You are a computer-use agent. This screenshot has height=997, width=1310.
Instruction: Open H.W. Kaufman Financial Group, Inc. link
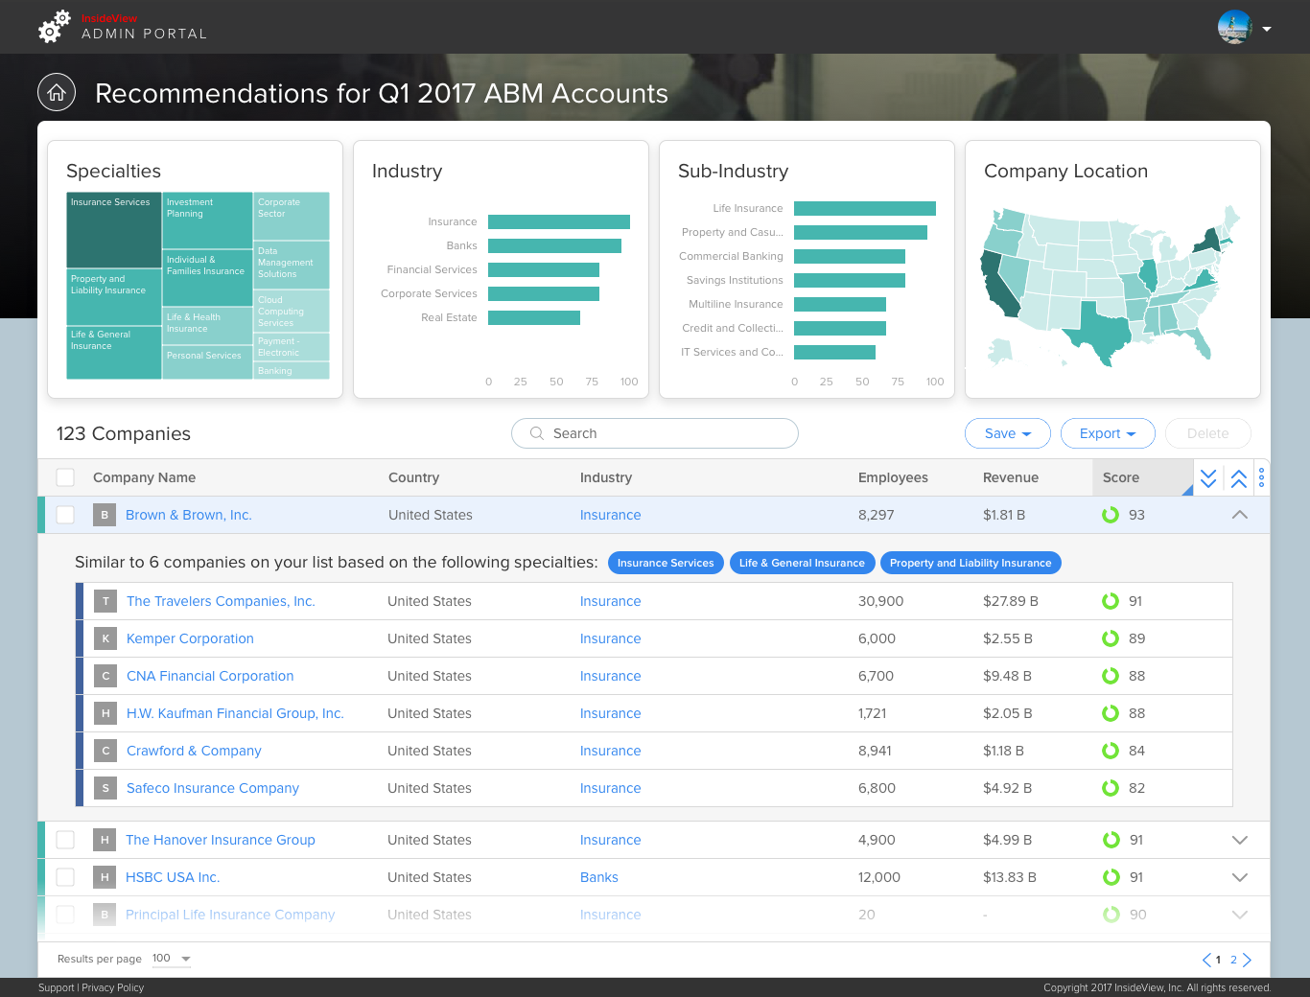click(x=235, y=713)
